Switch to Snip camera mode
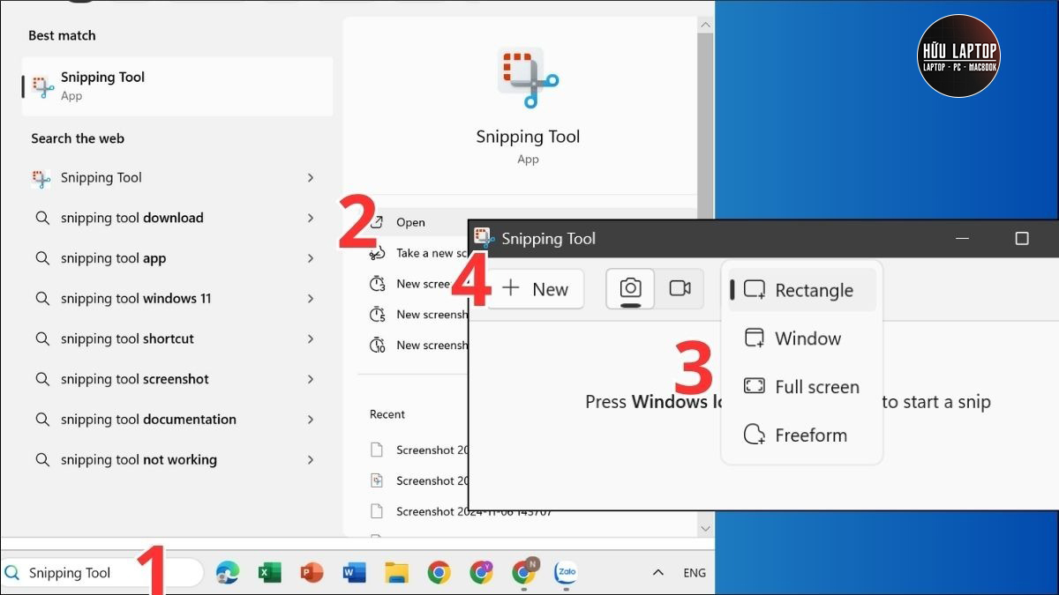This screenshot has width=1059, height=595. click(630, 289)
